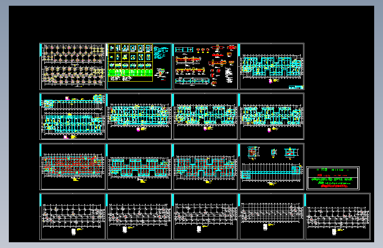Select the sheet with three small details above a long plan

[271, 166]
